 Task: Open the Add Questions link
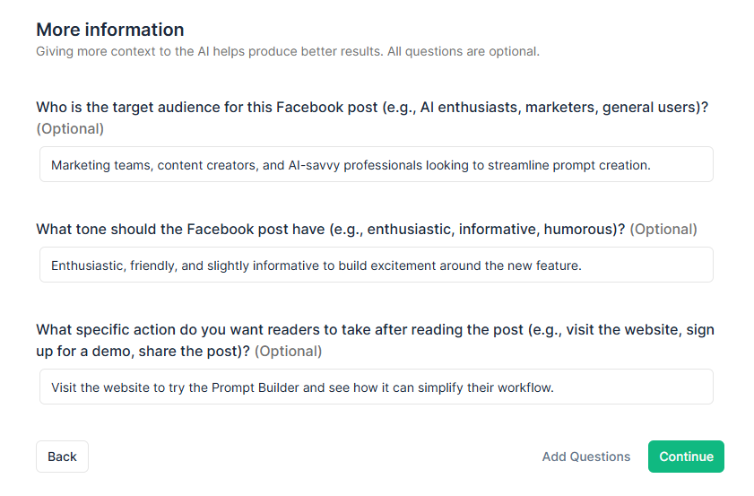(x=585, y=456)
